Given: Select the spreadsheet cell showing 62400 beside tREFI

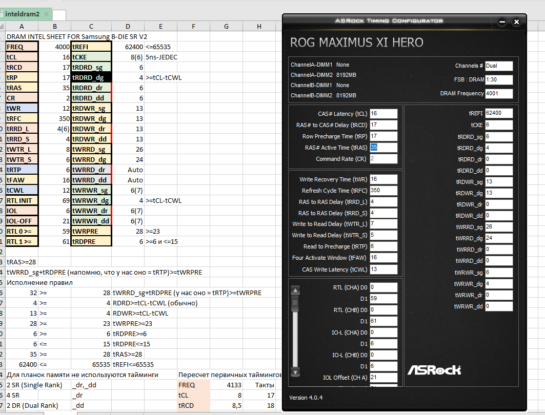Looking at the screenshot, I should point(128,47).
